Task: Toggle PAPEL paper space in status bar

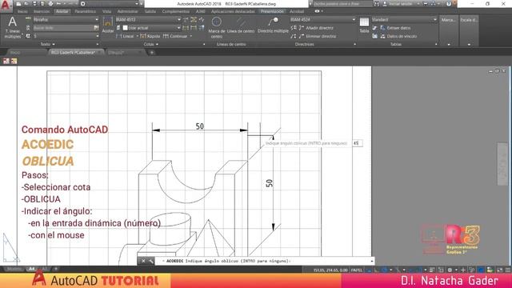Action: click(x=357, y=270)
